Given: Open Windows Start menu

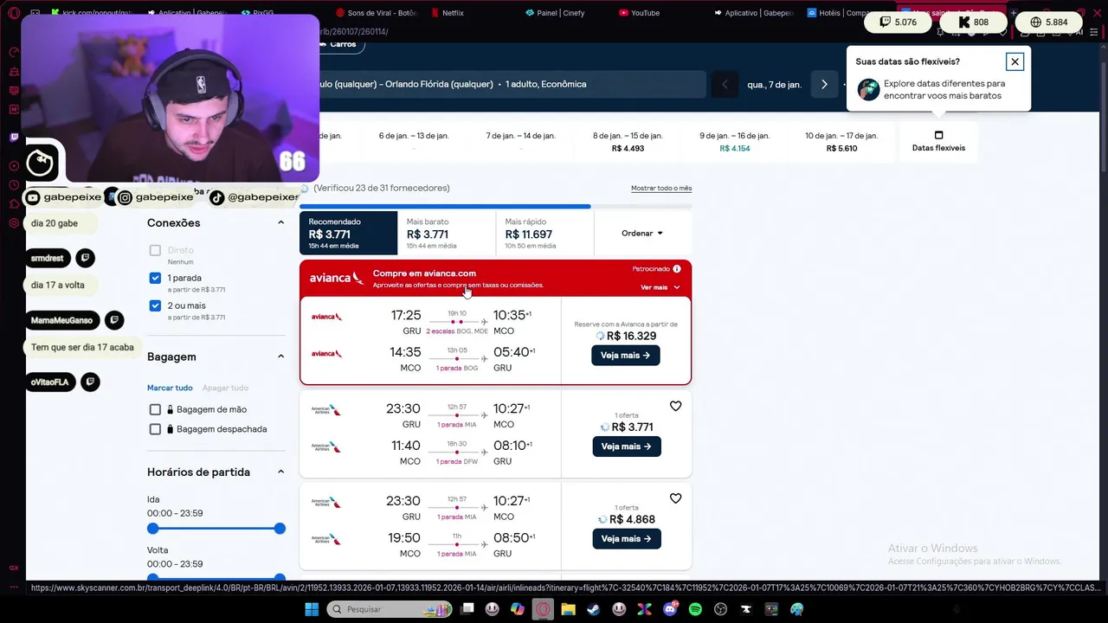Looking at the screenshot, I should click(x=311, y=609).
